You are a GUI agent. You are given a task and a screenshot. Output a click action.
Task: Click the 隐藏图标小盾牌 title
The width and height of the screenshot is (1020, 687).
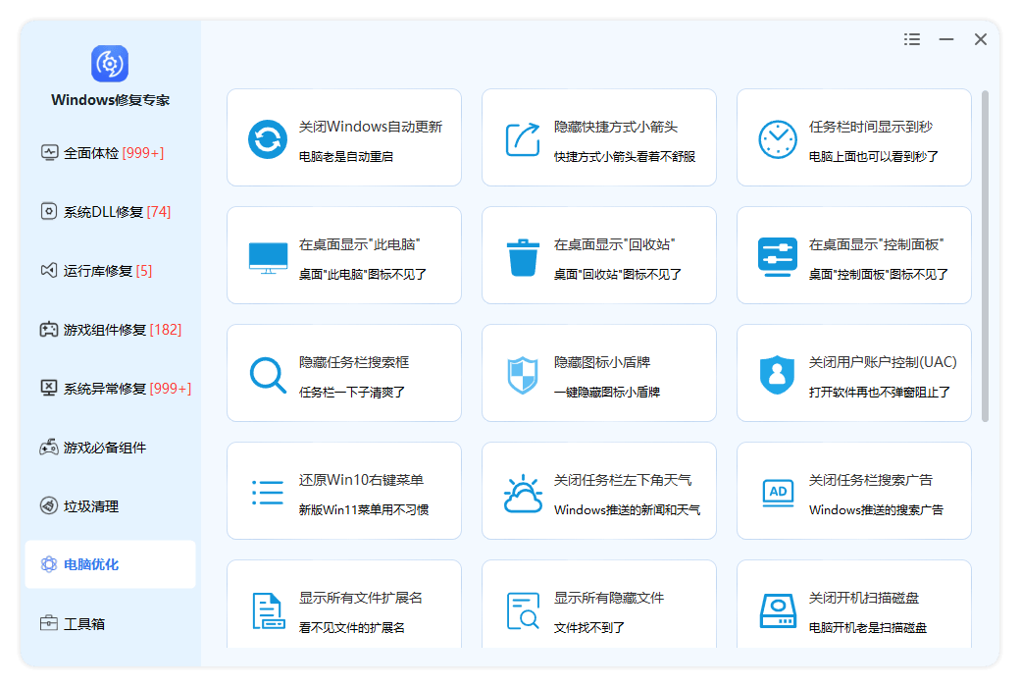pyautogui.click(x=602, y=363)
